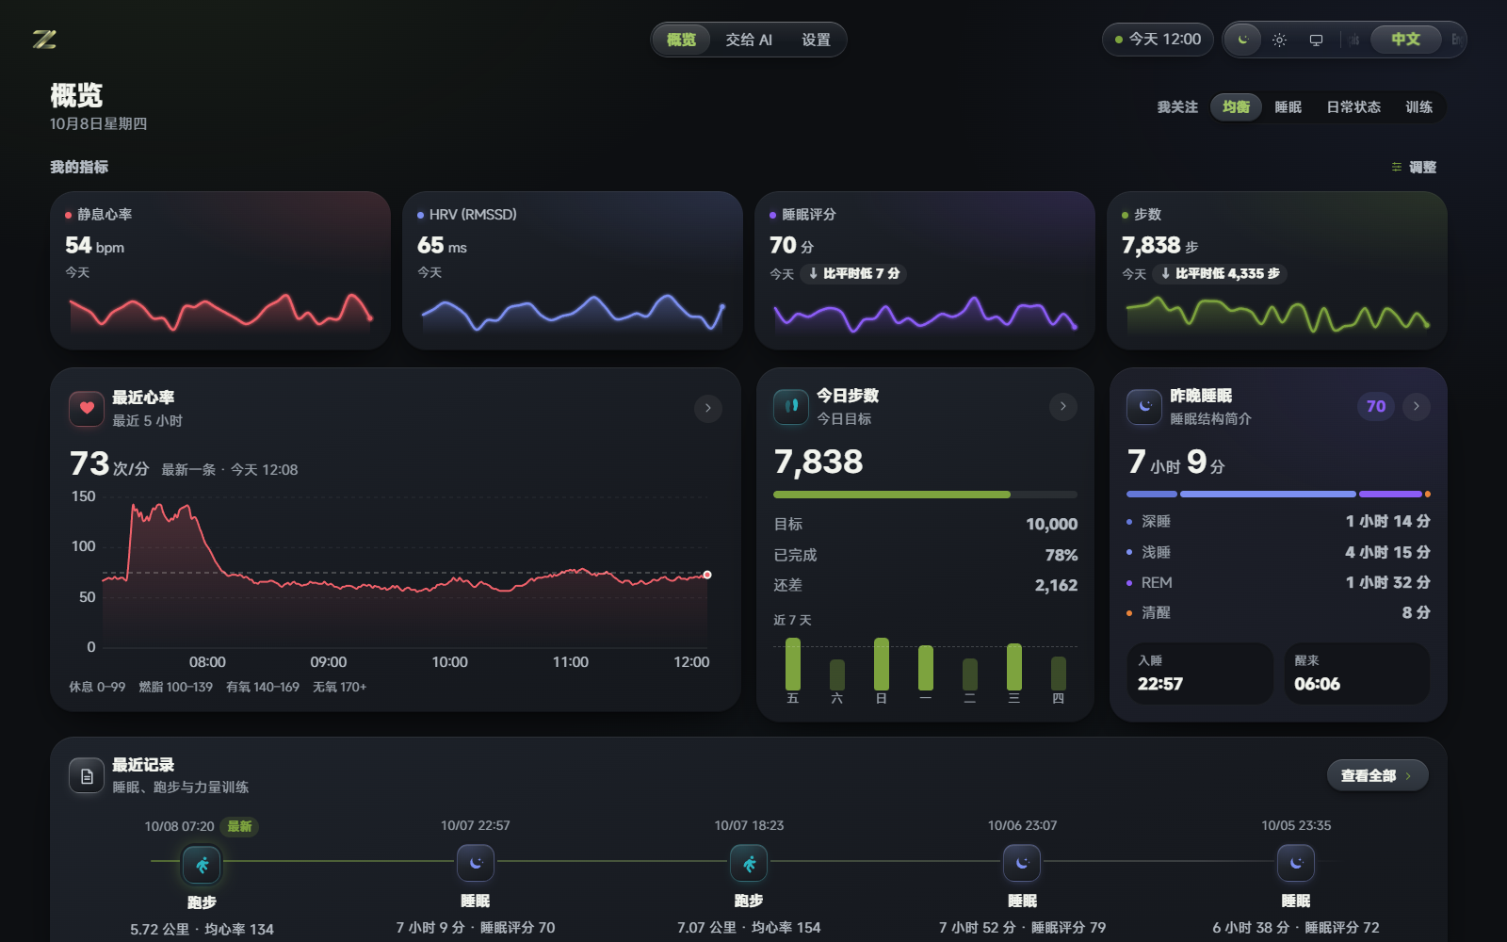Viewport: 1507px width, 942px height.
Task: Select the 我关注 filter
Action: (x=1177, y=107)
